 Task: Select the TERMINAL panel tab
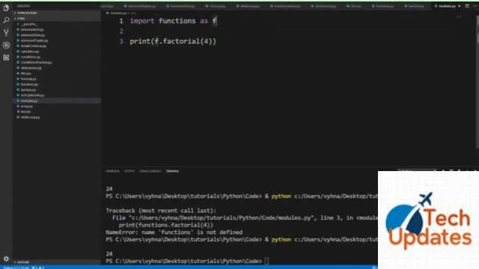tap(172, 171)
